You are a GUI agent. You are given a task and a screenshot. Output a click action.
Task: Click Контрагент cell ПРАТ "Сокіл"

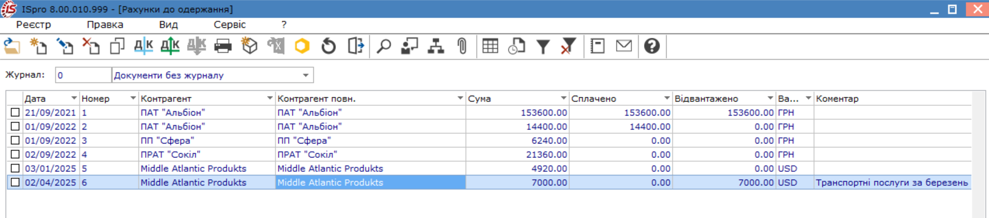coord(207,154)
